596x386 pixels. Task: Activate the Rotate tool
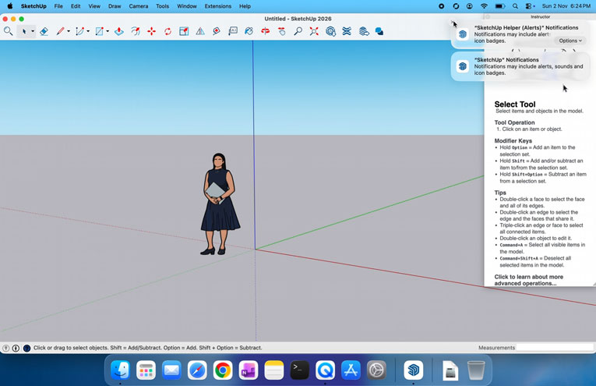[168, 31]
